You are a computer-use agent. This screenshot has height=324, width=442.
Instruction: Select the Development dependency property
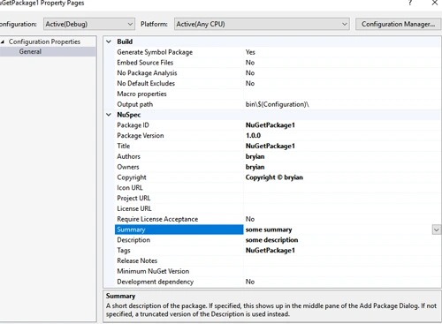[156, 282]
